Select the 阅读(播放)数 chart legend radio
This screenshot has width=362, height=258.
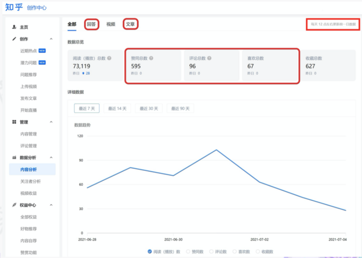point(150,252)
